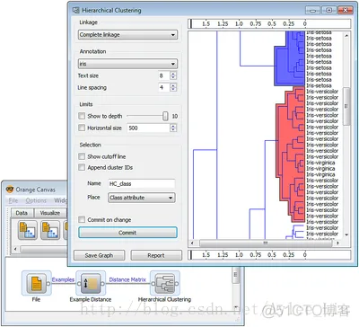Click the HC_class name input field

142,183
